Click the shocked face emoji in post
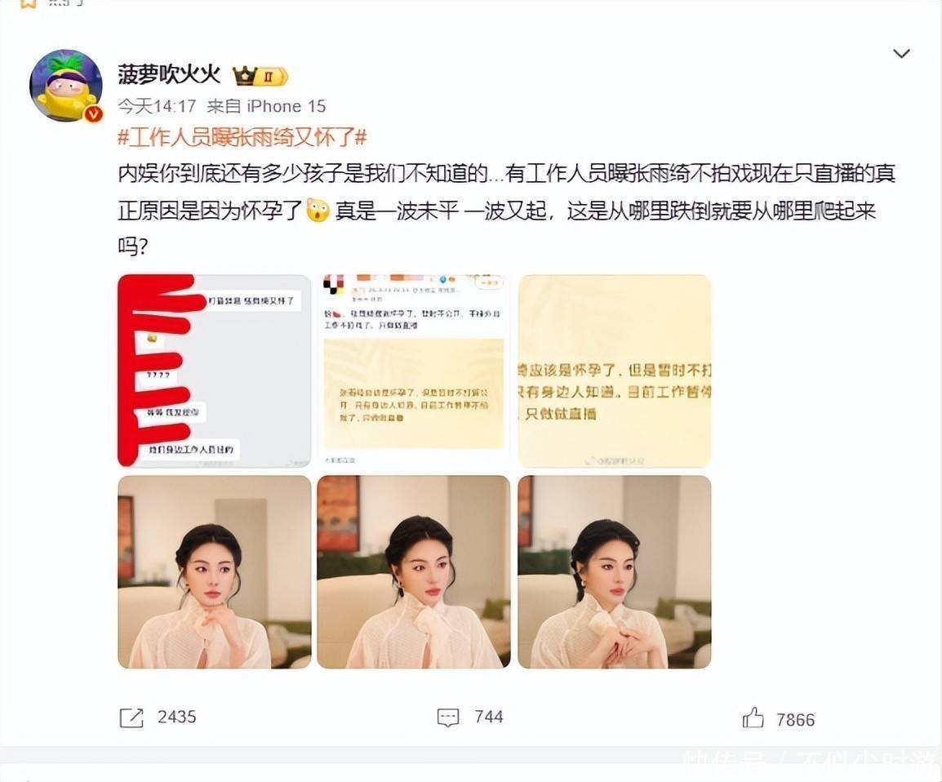Viewport: 942px width, 782px height. (x=318, y=211)
